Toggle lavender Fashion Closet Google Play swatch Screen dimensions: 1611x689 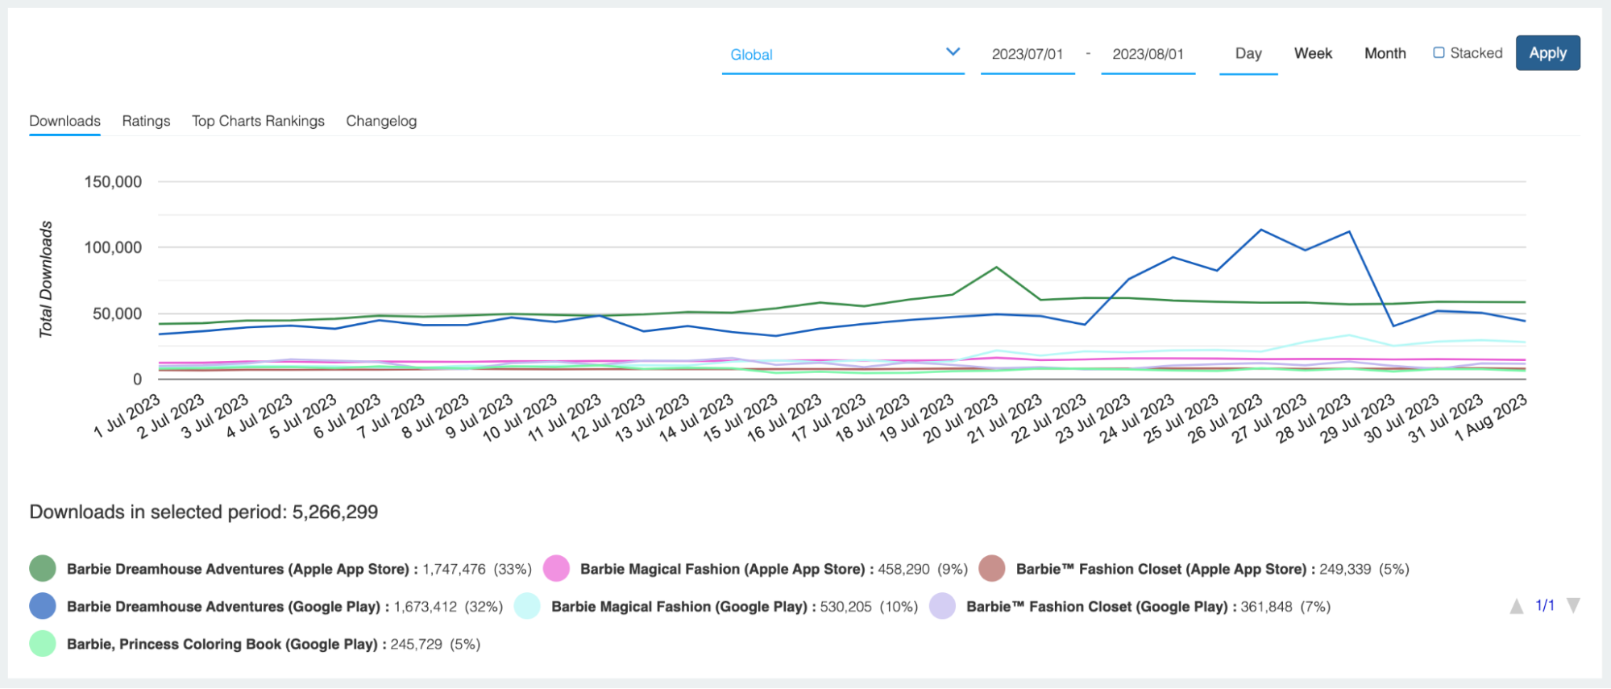click(942, 606)
